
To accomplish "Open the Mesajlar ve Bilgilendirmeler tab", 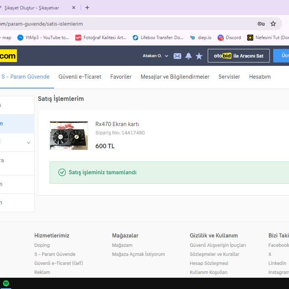I will click(175, 77).
